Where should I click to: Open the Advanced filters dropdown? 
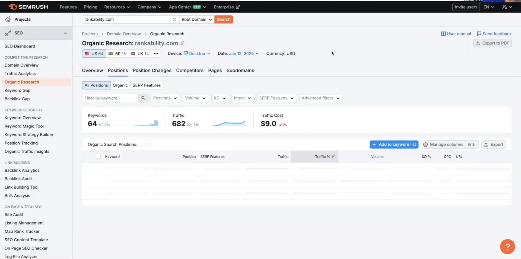point(320,98)
